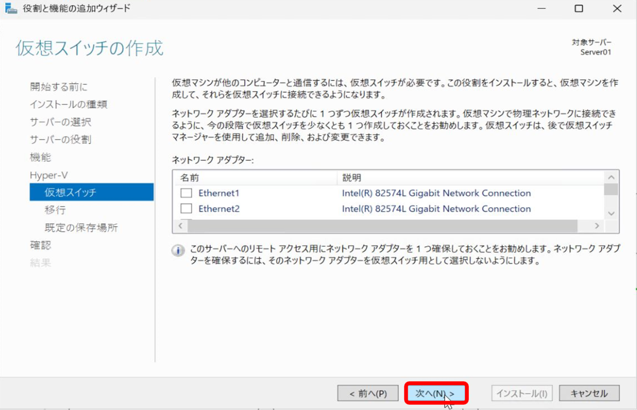Click the horizontal scrollbar left arrow
The width and height of the screenshot is (637, 410).
(179, 226)
